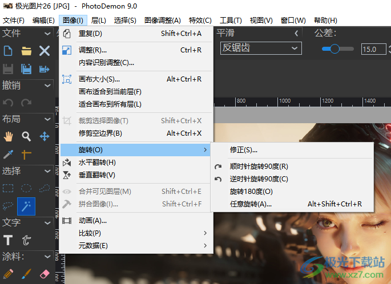Select the polygon selection tool
391x284 pixels.
[45, 188]
